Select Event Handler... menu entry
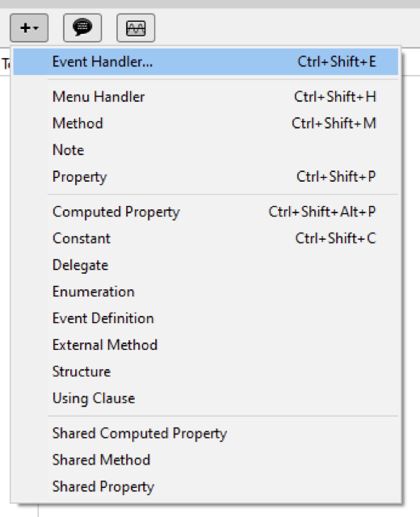The image size is (420, 517). pyautogui.click(x=206, y=61)
